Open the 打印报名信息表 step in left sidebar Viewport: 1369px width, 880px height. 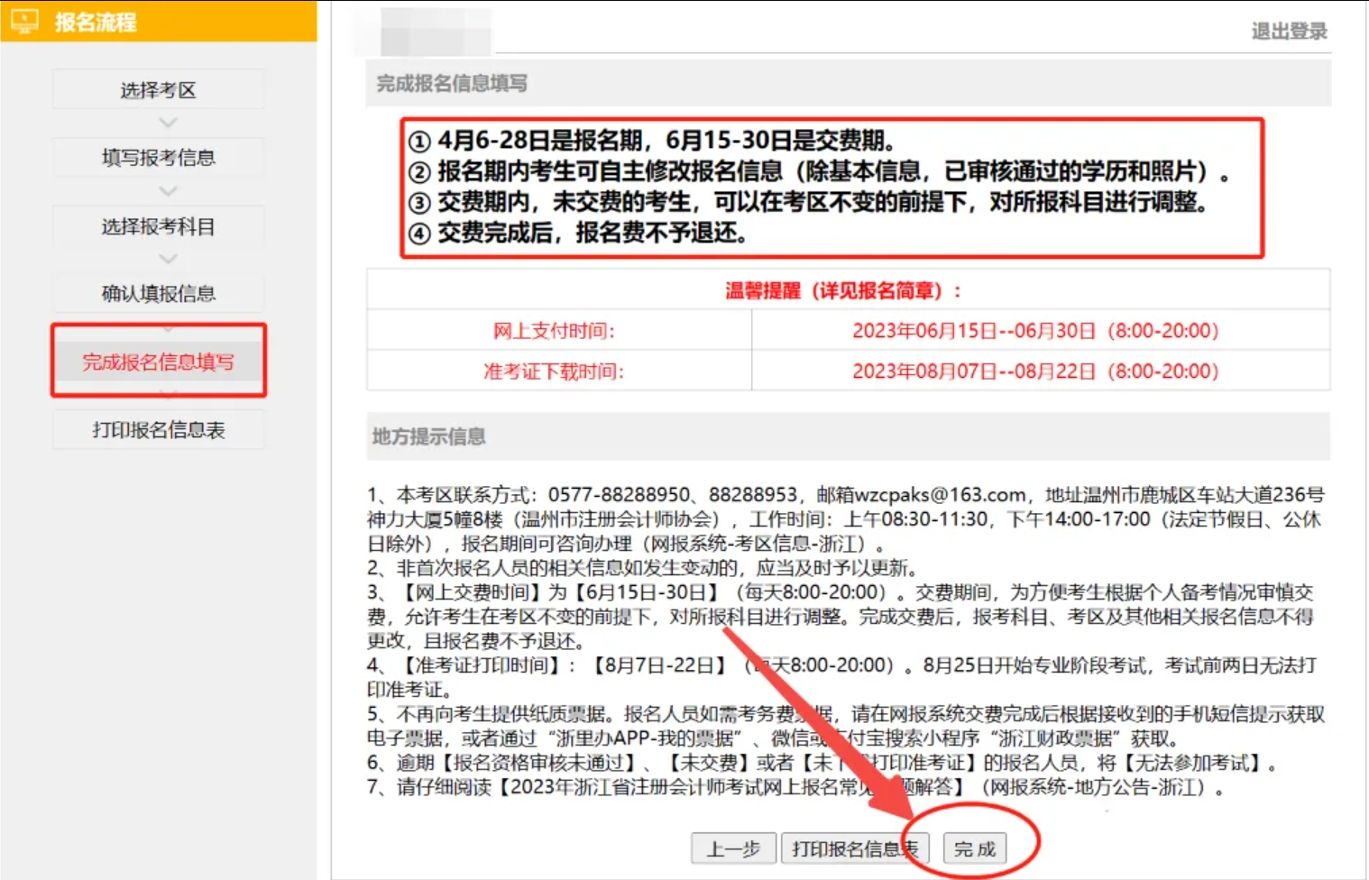159,430
